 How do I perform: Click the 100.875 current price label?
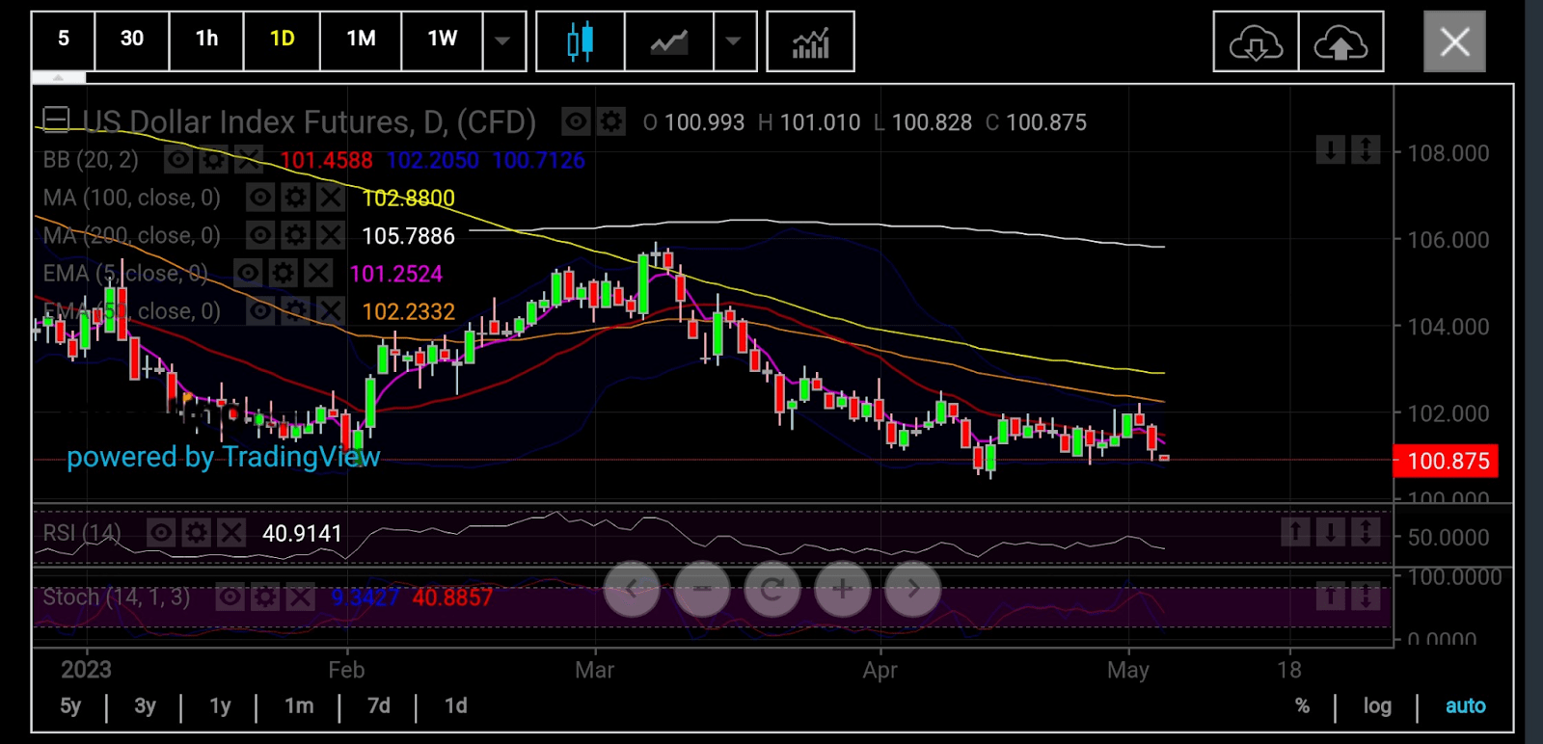coord(1448,461)
